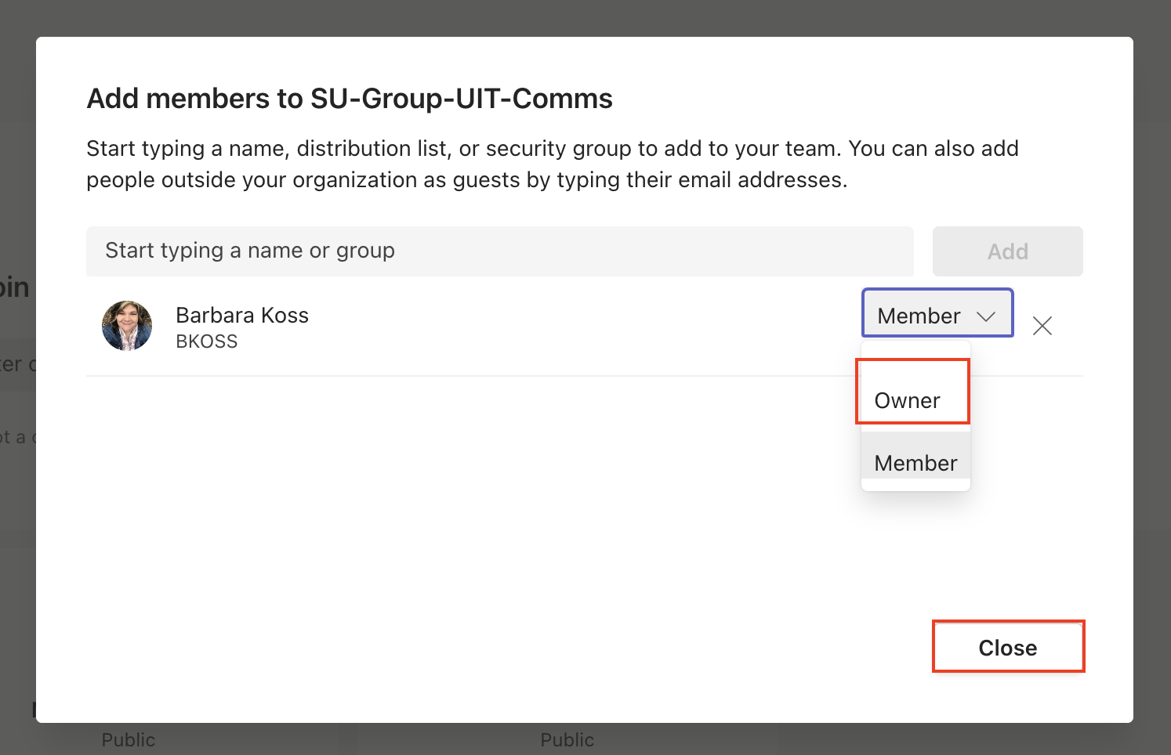
Task: Remove Barbara Koss using the X icon
Action: (1042, 326)
